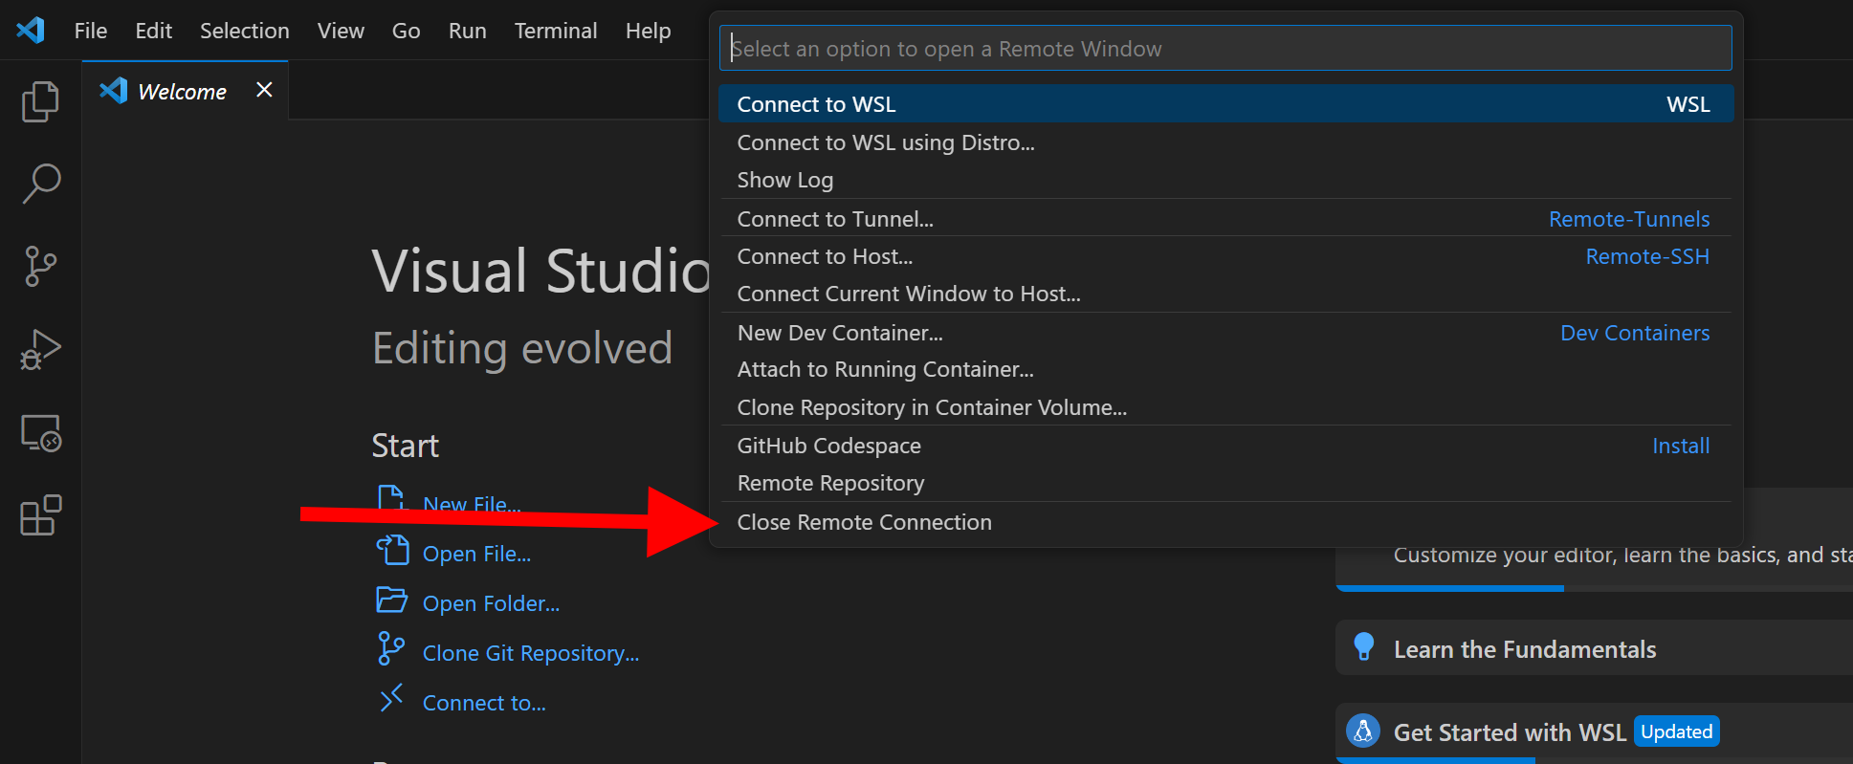Select Attach to Running Container...
Viewport: 1853px width, 764px height.
pyautogui.click(x=1225, y=369)
